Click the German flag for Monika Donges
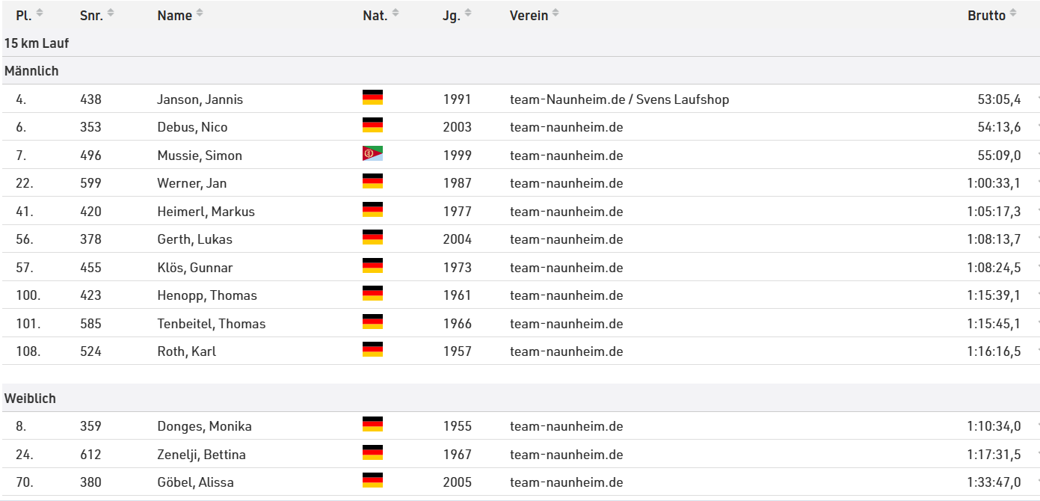The image size is (1040, 501). 372,425
